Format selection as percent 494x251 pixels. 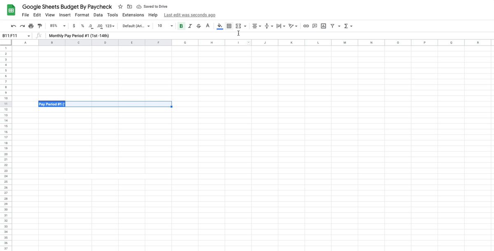(82, 26)
